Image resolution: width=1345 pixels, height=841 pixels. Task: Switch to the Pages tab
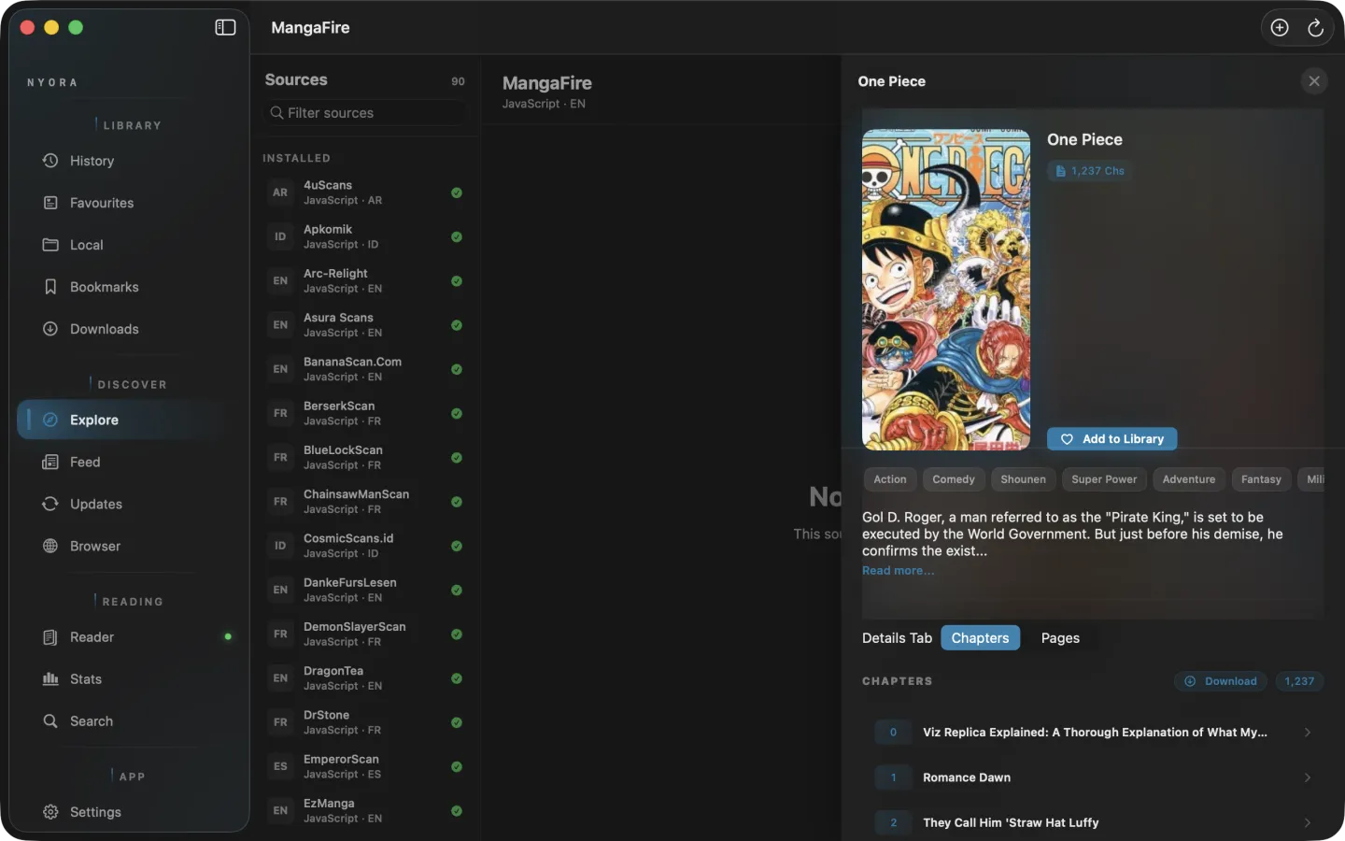[1060, 638]
